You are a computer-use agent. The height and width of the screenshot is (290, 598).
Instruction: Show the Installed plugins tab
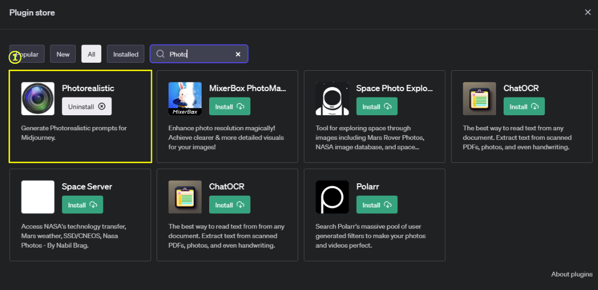[125, 54]
